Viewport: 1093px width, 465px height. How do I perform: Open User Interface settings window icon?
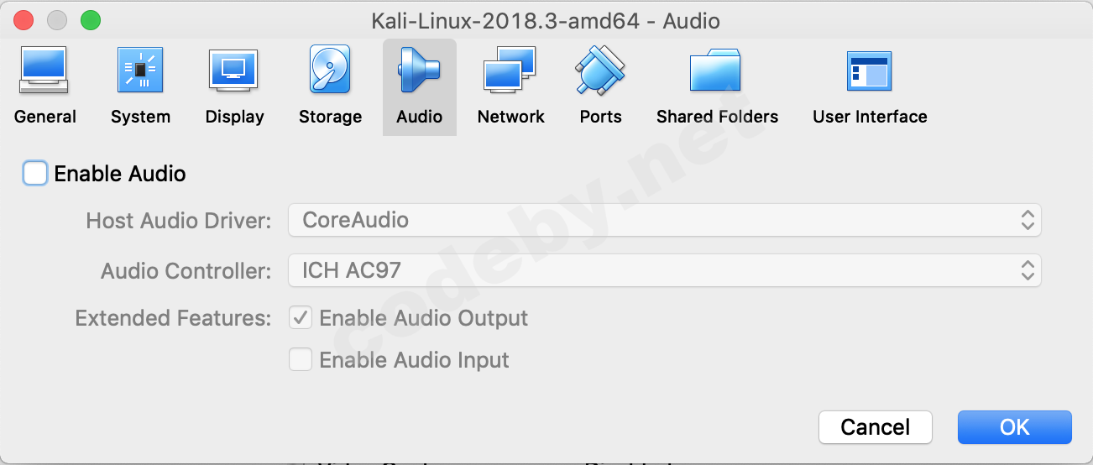(869, 71)
